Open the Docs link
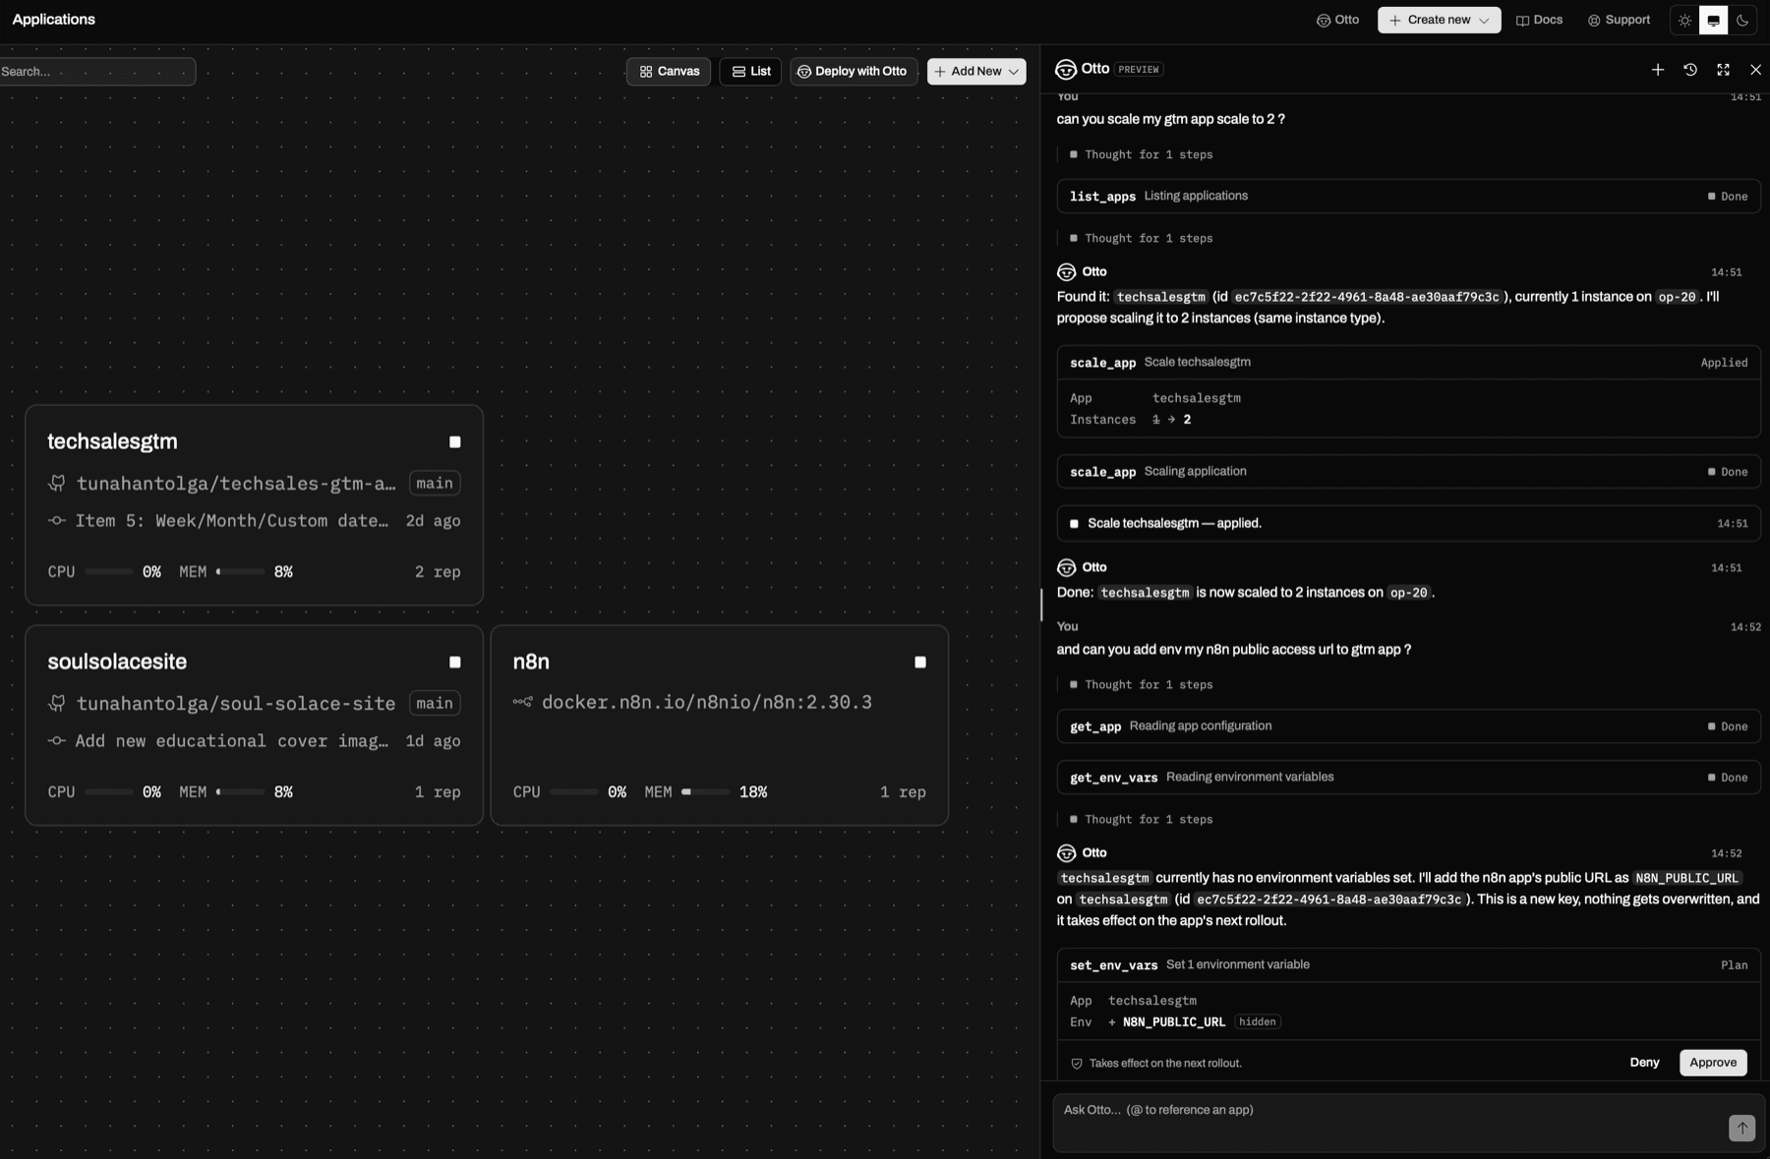This screenshot has width=1770, height=1159. [1539, 20]
